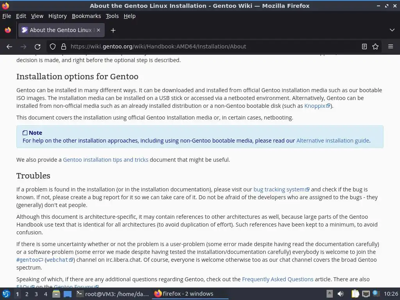Switch to workspace 1
400x300 pixels.
[17, 294]
